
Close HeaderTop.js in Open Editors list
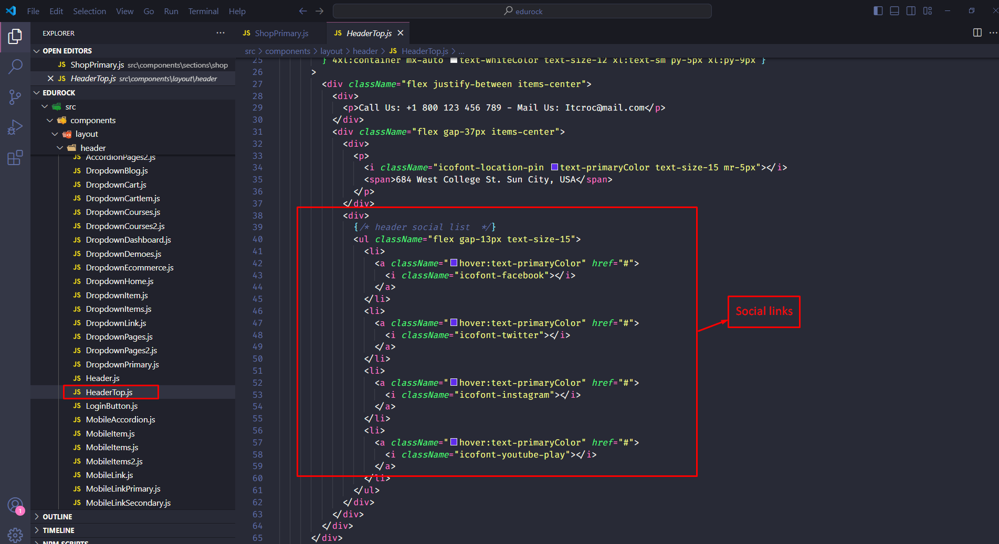tap(50, 79)
